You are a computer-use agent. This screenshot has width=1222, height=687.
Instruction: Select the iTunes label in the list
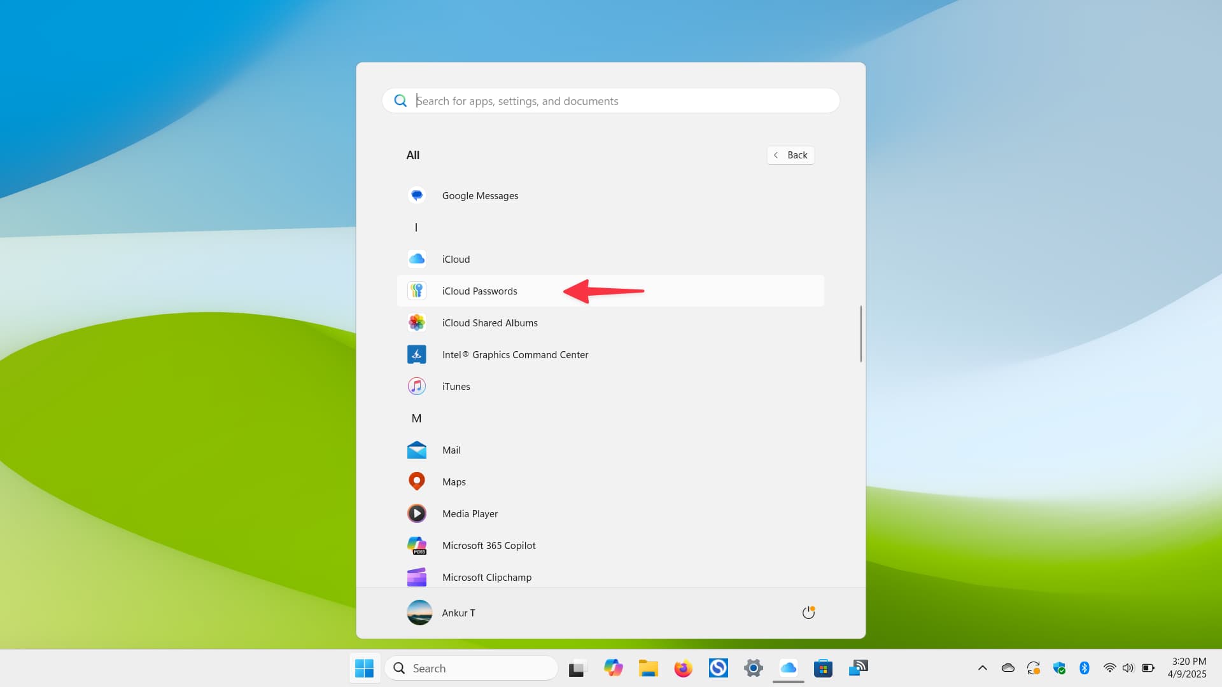pyautogui.click(x=456, y=386)
